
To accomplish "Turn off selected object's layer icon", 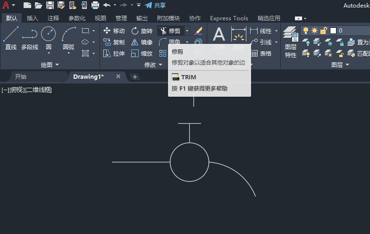I will tap(306, 42).
